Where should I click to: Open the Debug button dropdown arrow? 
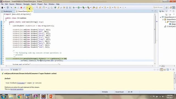[x=76, y=7]
